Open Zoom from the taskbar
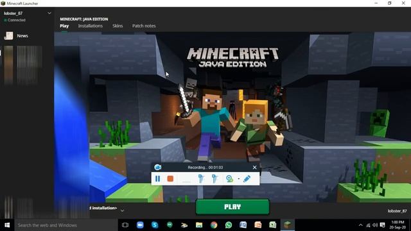 (140, 225)
